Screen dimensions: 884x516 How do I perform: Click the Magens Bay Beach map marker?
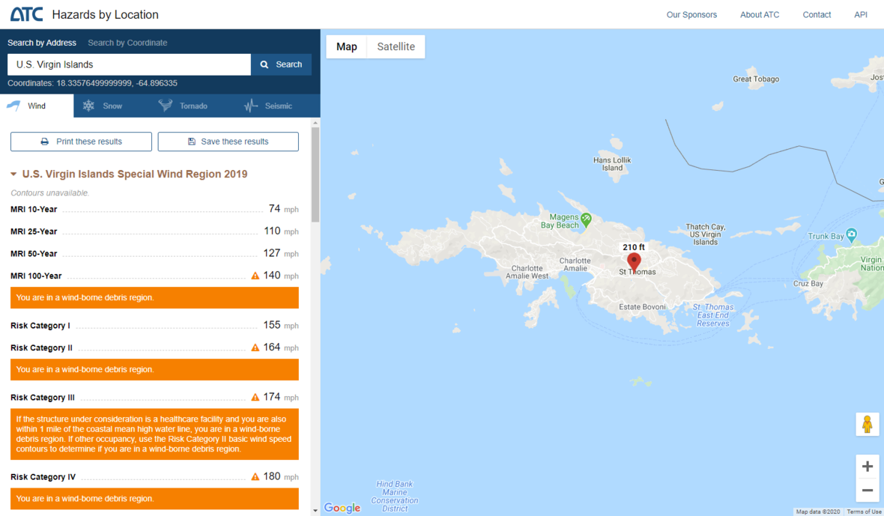pos(586,219)
